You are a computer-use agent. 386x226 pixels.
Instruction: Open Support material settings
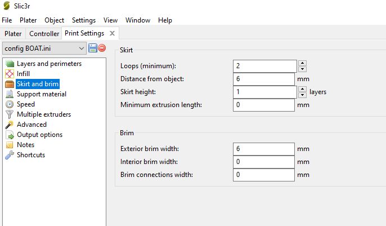pos(41,94)
